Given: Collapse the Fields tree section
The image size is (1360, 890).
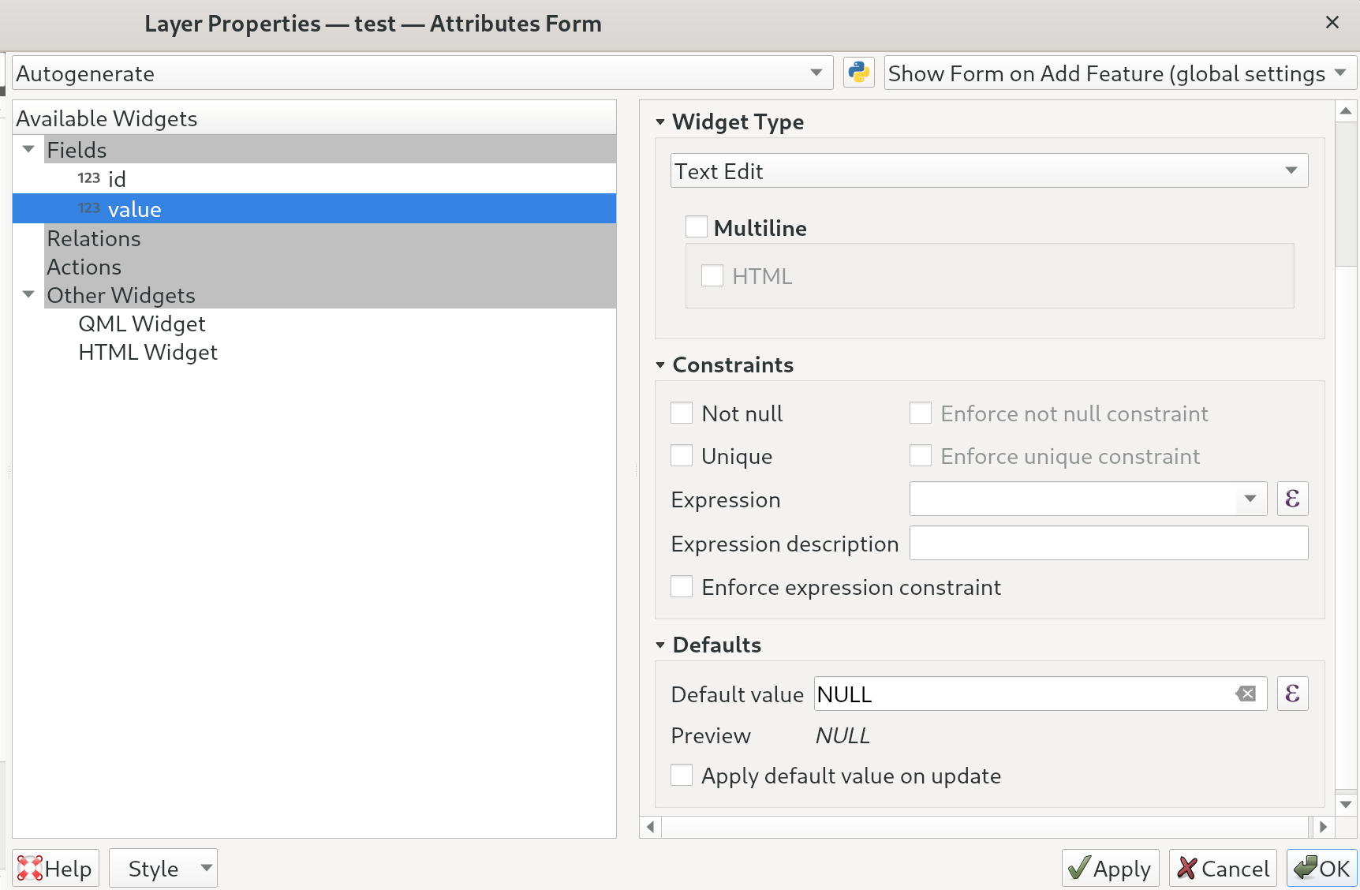Looking at the screenshot, I should [x=28, y=148].
